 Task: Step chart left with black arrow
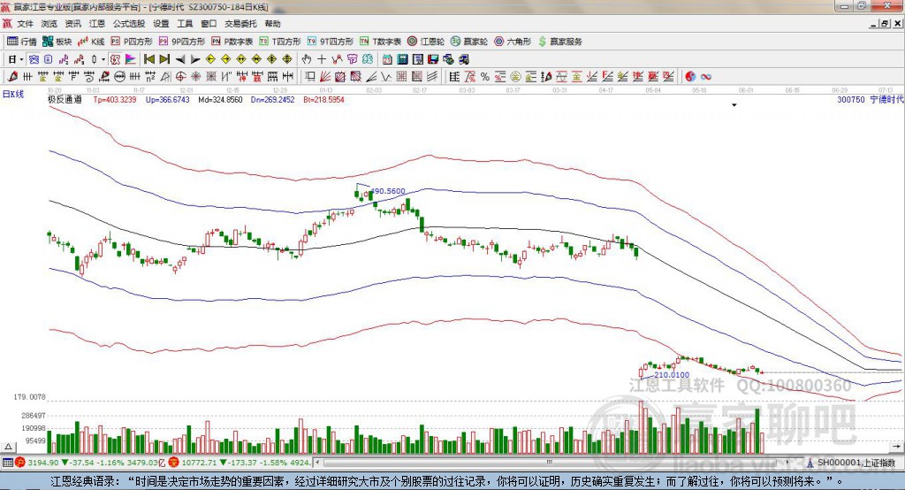[x=180, y=59]
